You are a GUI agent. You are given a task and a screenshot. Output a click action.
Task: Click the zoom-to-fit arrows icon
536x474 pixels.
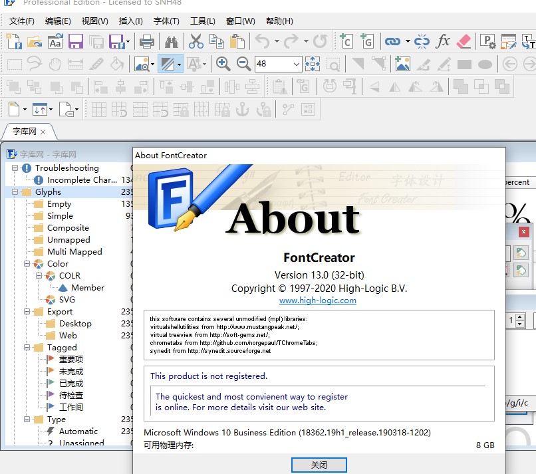(313, 64)
